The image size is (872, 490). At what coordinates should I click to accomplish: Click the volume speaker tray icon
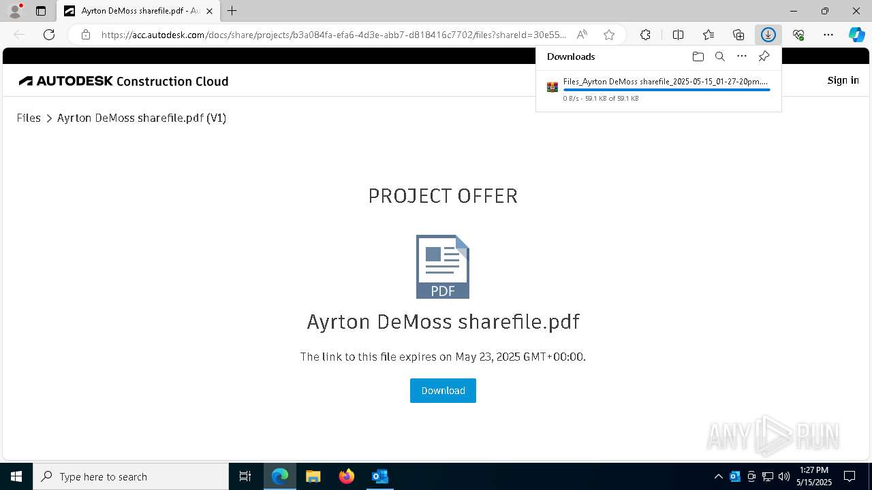[784, 476]
